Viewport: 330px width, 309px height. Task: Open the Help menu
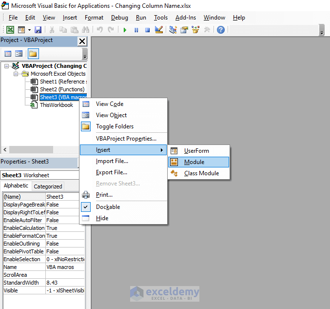[239, 18]
